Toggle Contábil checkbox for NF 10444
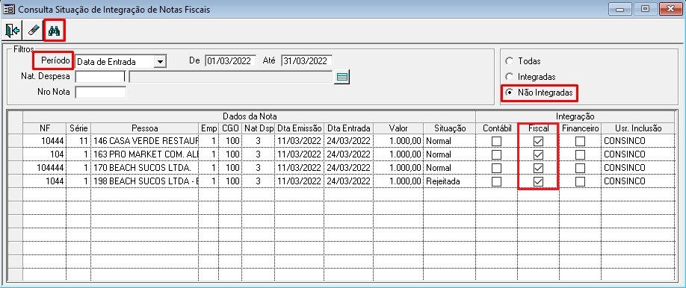686x288 pixels. 496,141
